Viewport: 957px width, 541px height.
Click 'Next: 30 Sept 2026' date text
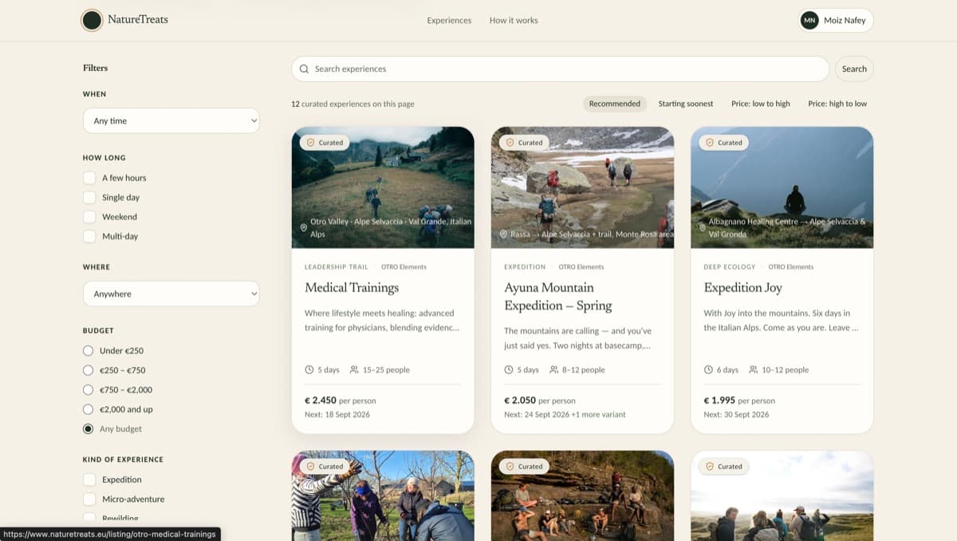tap(736, 415)
